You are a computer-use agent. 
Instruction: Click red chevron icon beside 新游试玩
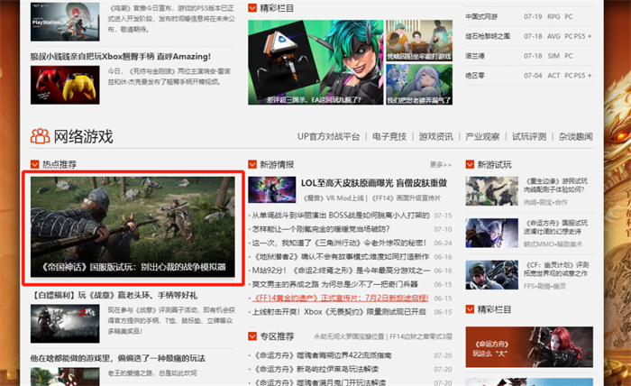[470, 164]
